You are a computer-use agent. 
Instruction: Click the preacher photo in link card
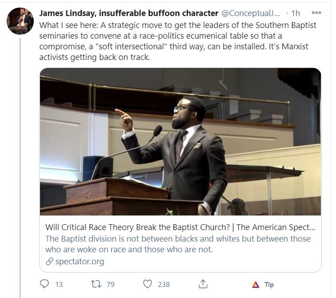coord(180,142)
